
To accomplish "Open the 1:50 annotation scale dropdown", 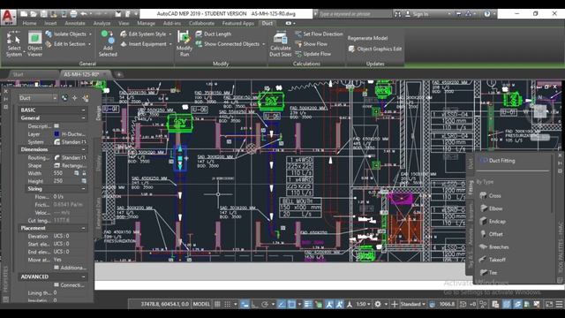I will coord(364,304).
